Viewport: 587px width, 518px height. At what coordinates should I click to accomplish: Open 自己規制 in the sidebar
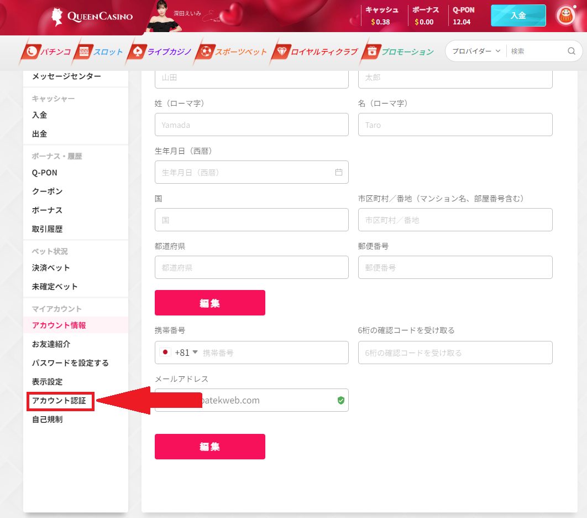pyautogui.click(x=48, y=419)
